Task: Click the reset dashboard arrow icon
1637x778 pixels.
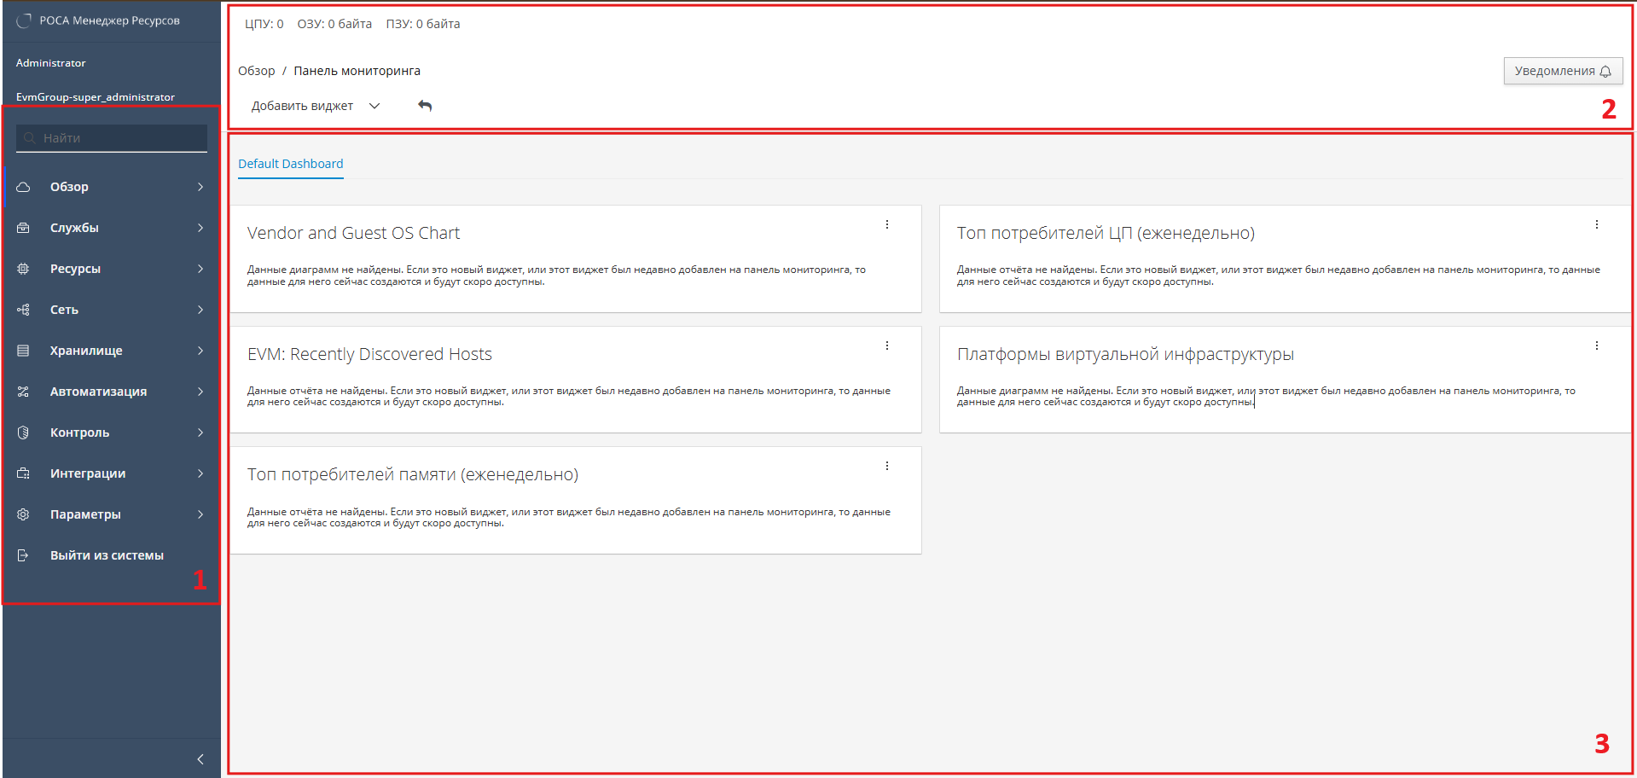Action: click(425, 106)
